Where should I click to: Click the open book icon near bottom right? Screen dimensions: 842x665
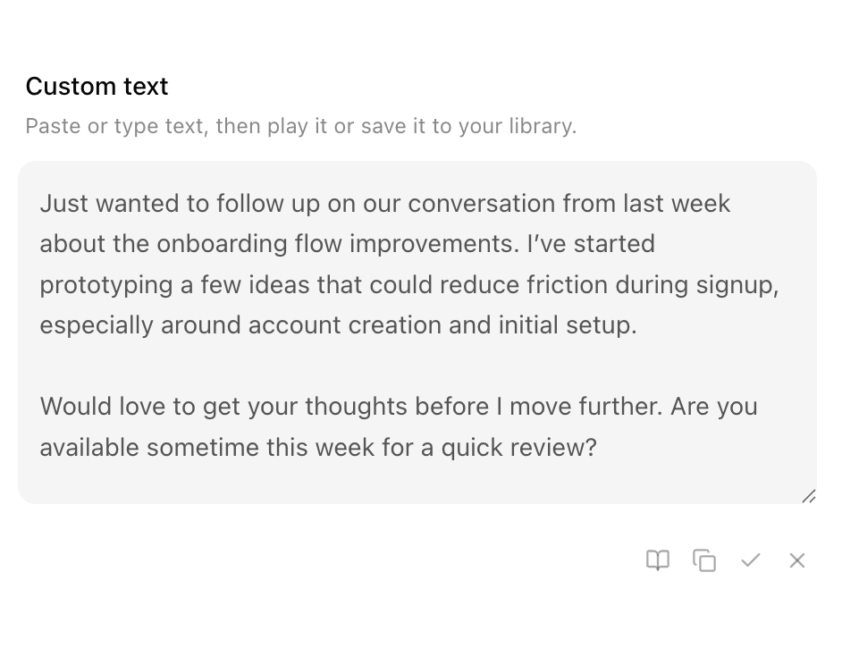[x=657, y=560]
